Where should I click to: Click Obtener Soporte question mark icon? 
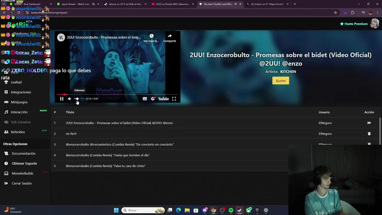click(6, 163)
